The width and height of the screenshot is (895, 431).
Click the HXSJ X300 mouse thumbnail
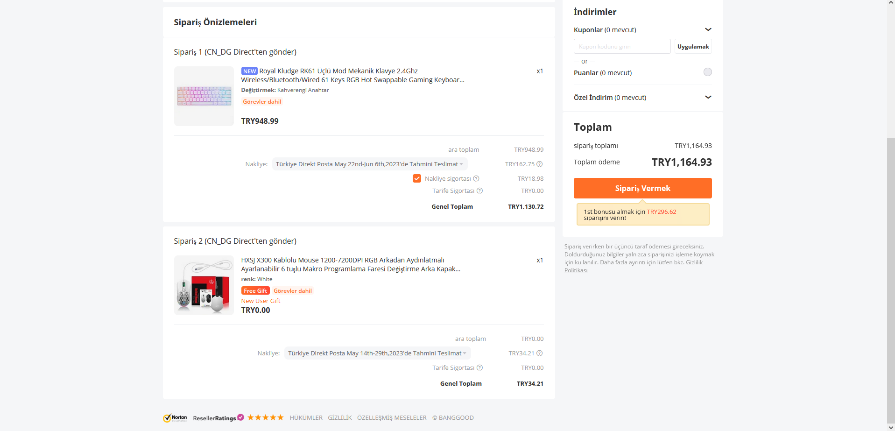click(x=204, y=285)
